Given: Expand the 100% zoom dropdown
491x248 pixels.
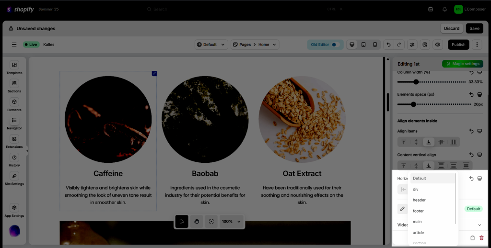Looking at the screenshot, I should click(x=231, y=221).
